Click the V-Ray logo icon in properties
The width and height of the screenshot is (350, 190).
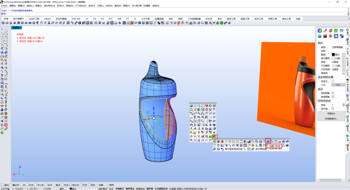pyautogui.click(x=336, y=36)
